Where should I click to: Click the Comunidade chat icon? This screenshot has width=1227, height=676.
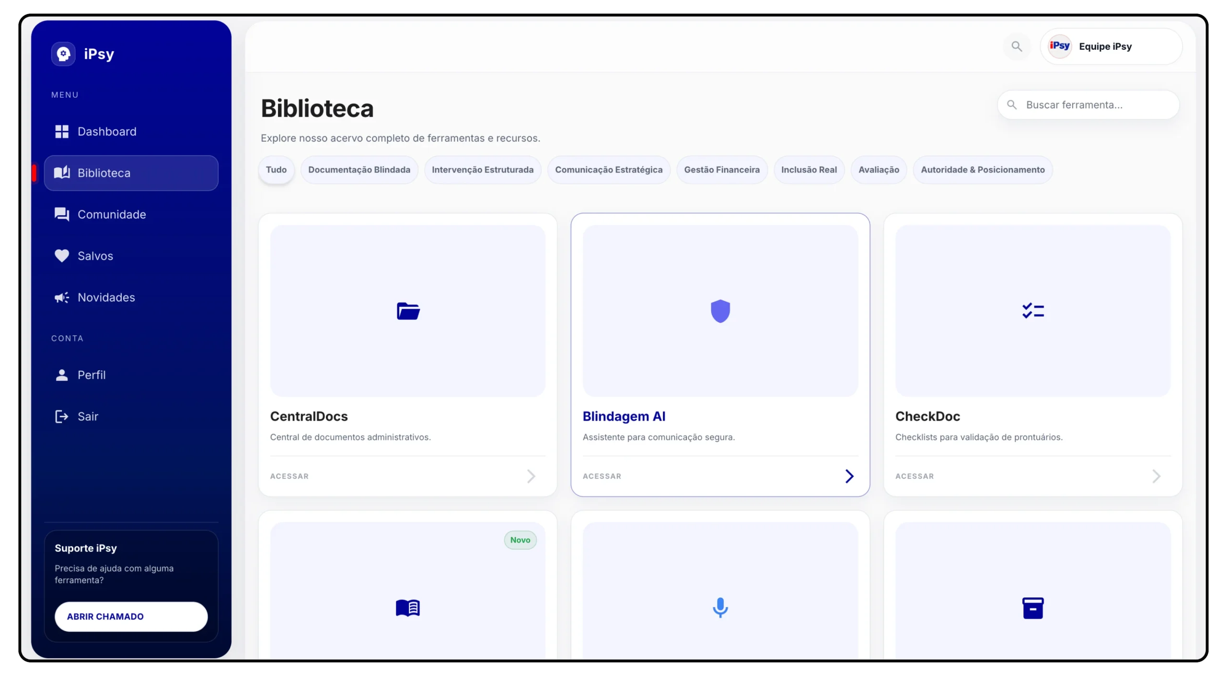[x=62, y=215]
